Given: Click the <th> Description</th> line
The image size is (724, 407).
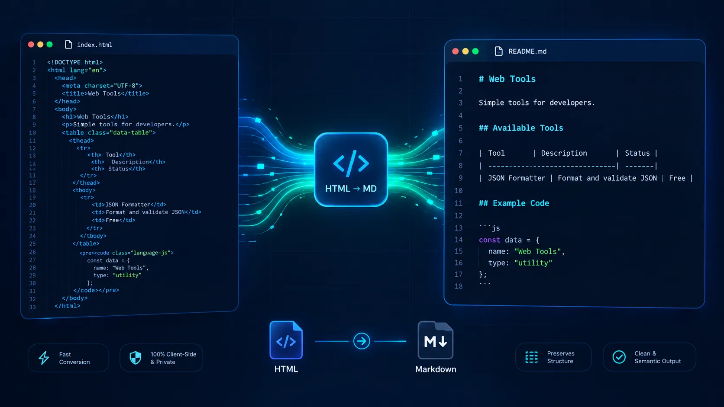Looking at the screenshot, I should (x=128, y=162).
